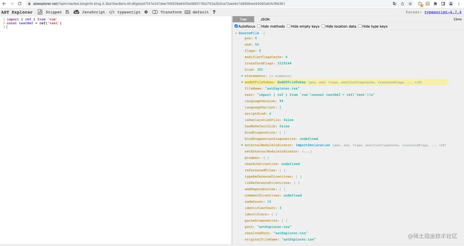Image resolution: width=464 pixels, height=246 pixels.
Task: Open the extension with the orange badge
Action: tap(420, 4)
